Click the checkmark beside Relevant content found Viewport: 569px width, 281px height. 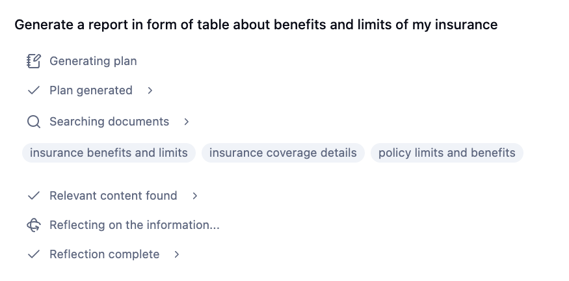click(x=34, y=196)
